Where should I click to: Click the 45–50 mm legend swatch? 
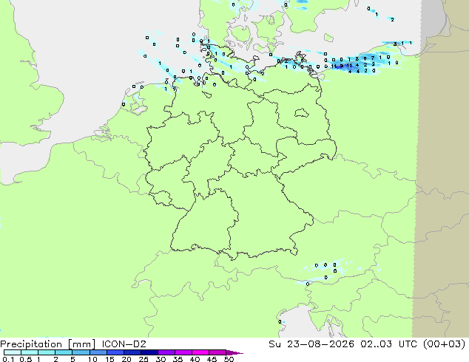click(217, 352)
